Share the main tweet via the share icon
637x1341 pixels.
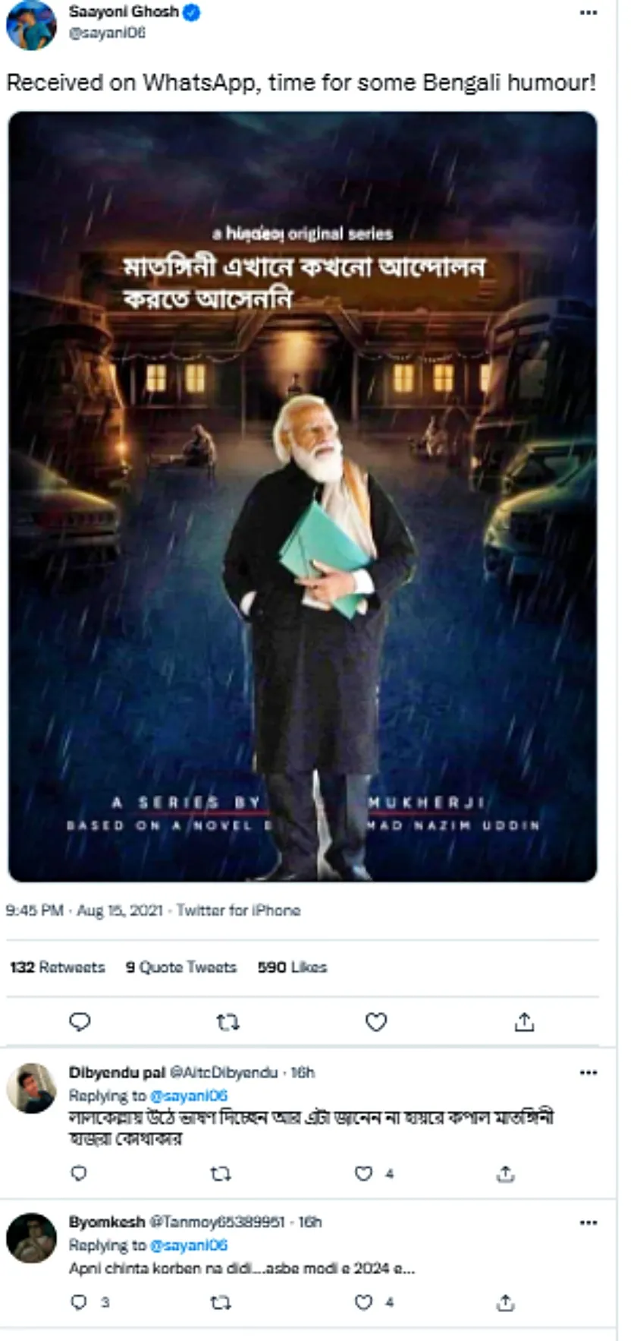524,1022
